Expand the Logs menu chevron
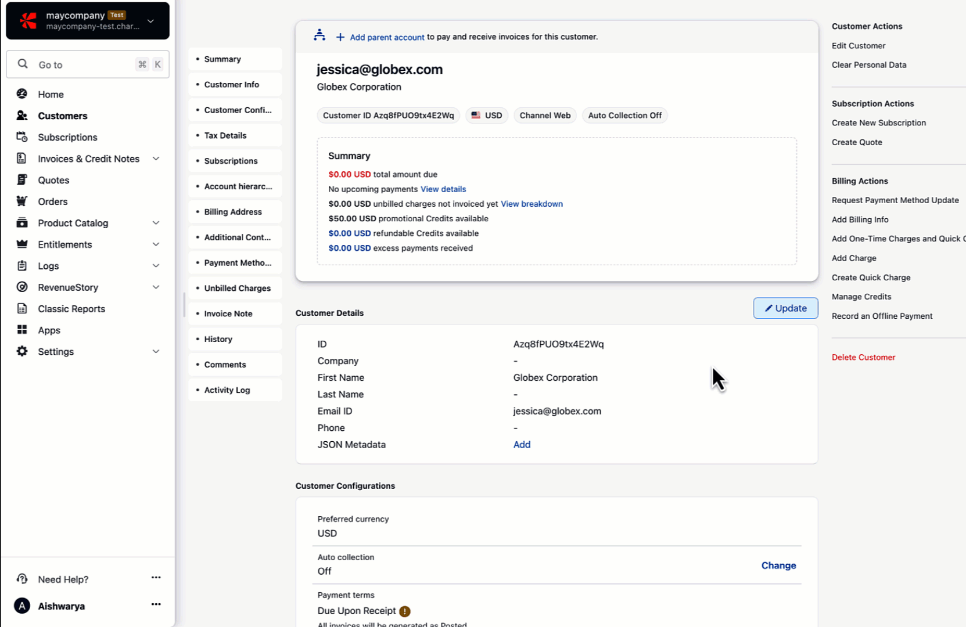966x627 pixels. (156, 266)
